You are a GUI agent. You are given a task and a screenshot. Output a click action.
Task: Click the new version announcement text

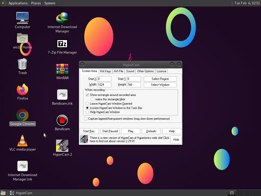(x=129, y=139)
